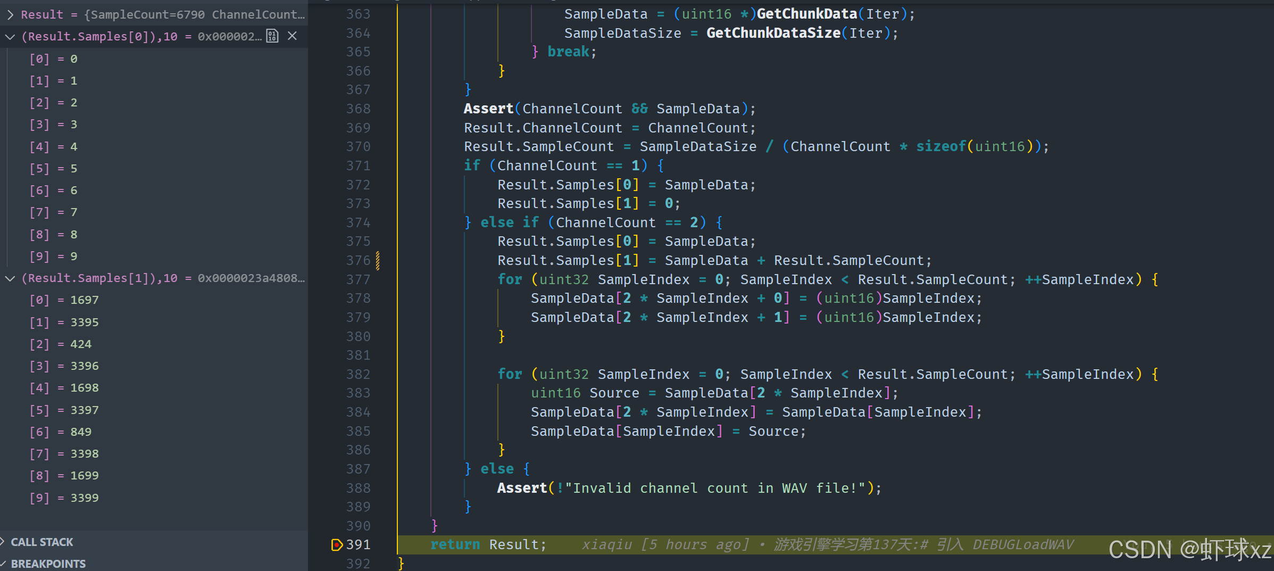This screenshot has width=1274, height=571.
Task: Open binary data view for Result.Samples[0]
Action: coord(272,36)
